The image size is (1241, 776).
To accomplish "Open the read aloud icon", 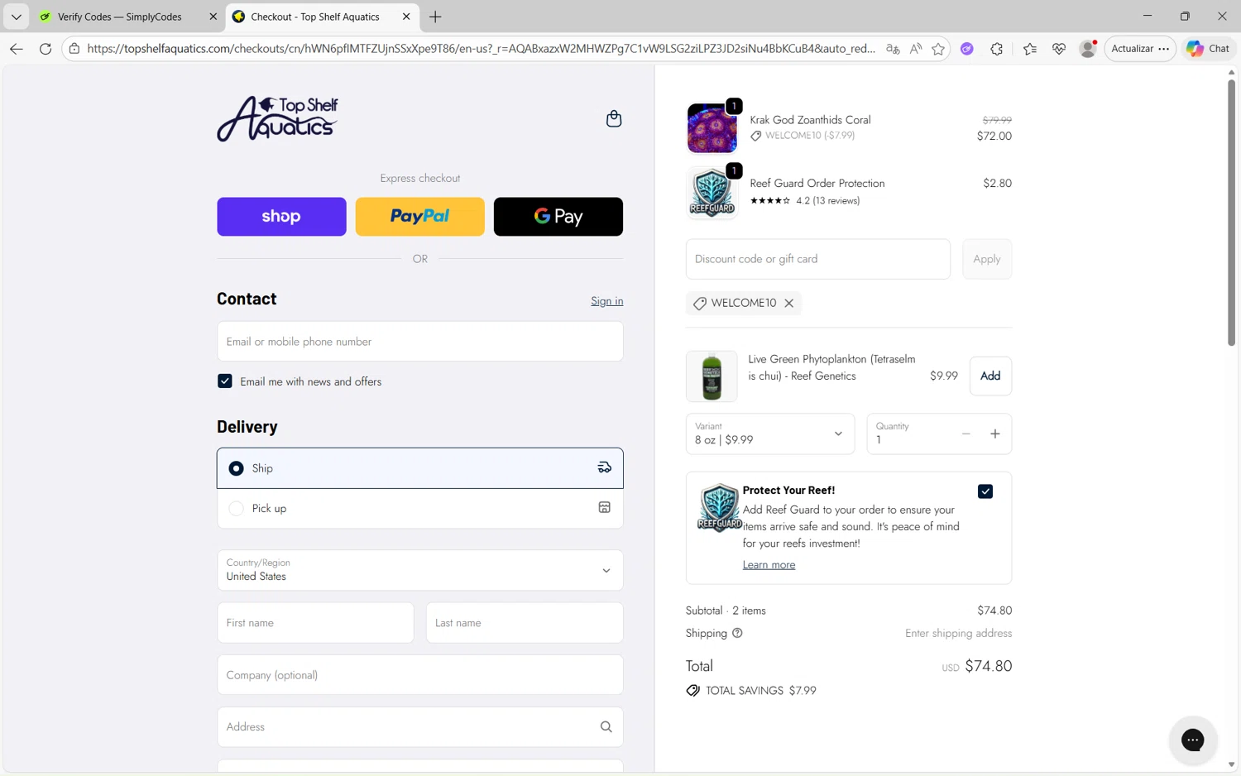I will click(915, 49).
